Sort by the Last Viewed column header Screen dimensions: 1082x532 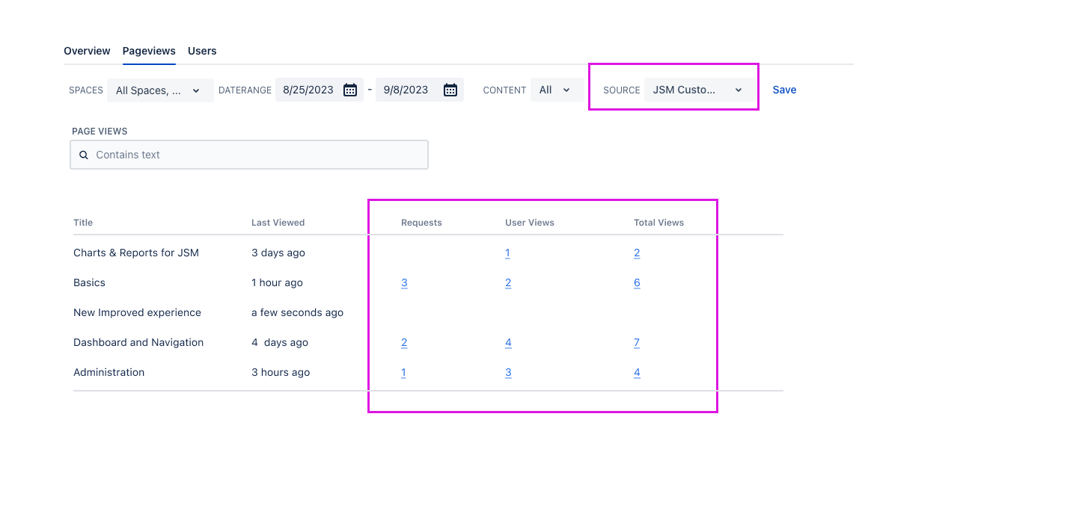click(x=278, y=223)
